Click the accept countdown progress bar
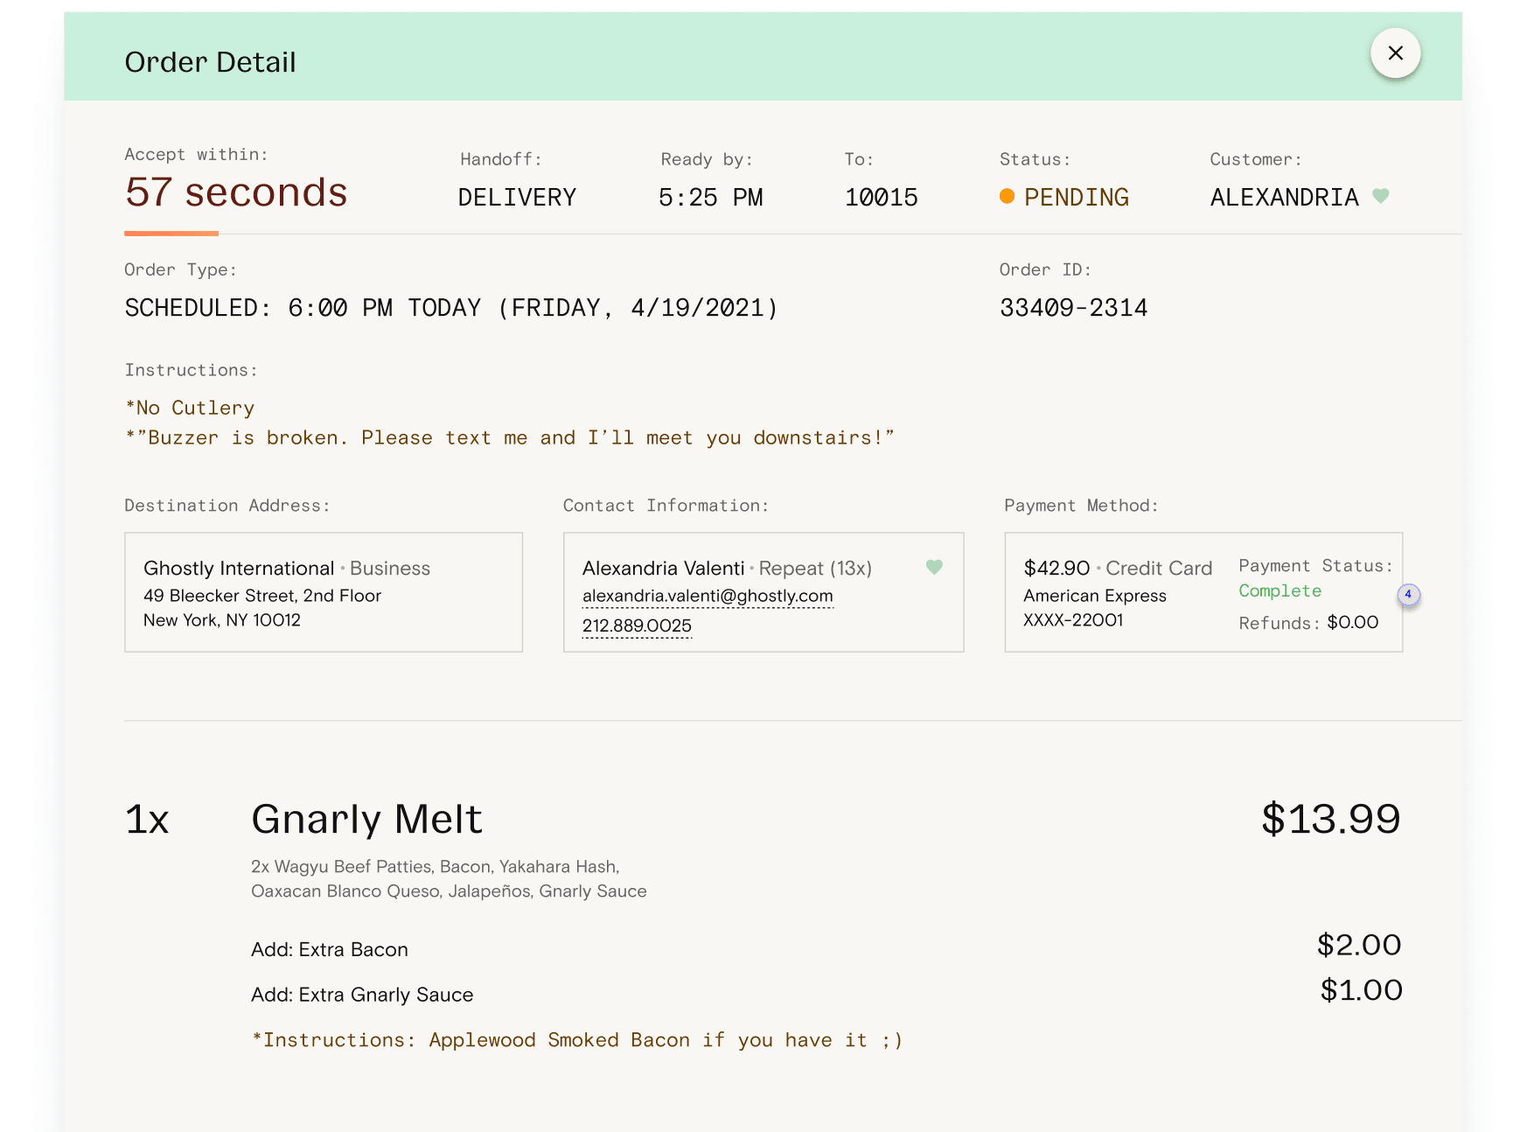 pyautogui.click(x=171, y=234)
